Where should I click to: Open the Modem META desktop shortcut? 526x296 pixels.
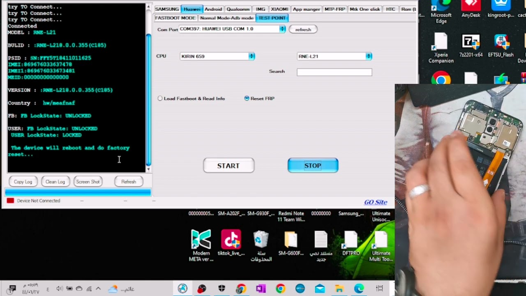(x=201, y=245)
